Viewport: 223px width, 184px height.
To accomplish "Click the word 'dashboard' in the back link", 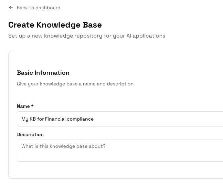I will pyautogui.click(x=49, y=8).
